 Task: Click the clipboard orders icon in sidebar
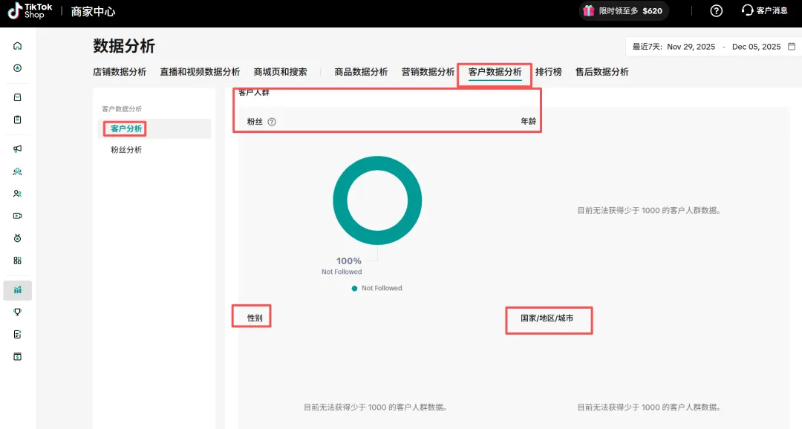pos(17,119)
